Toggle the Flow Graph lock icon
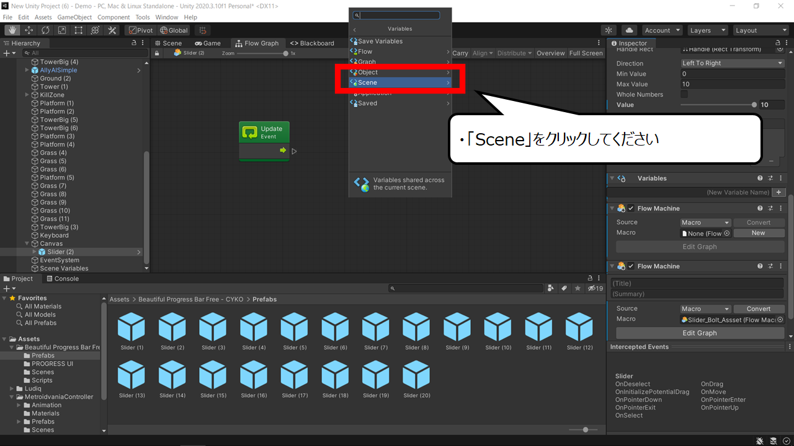794x446 pixels. [x=157, y=53]
